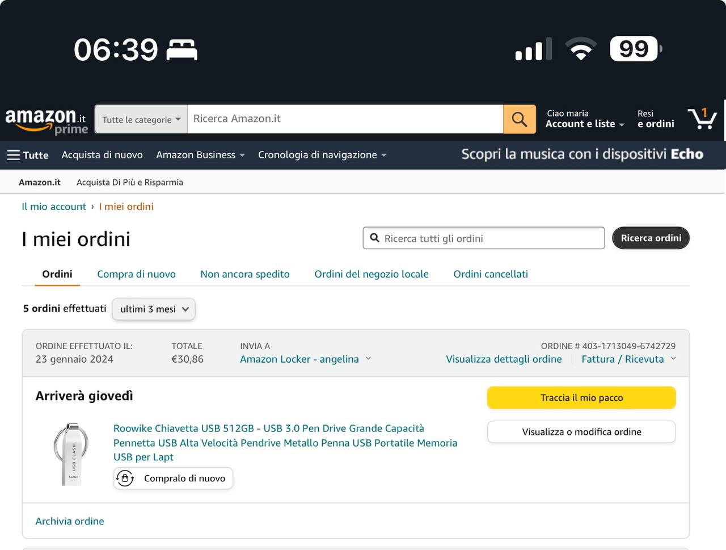Expand the Amazon Business dropdown
This screenshot has width=726, height=550.
tap(200, 155)
